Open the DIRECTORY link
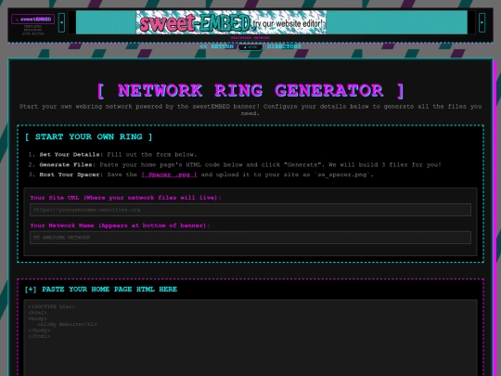The height and width of the screenshot is (376, 501). (284, 46)
